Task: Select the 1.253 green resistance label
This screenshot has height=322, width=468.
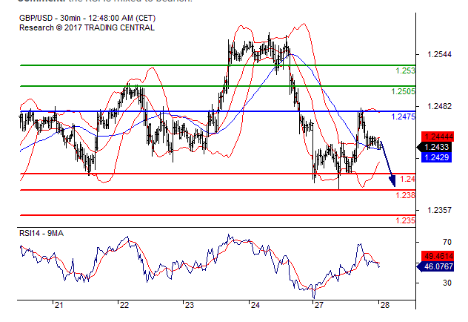Action: point(405,70)
